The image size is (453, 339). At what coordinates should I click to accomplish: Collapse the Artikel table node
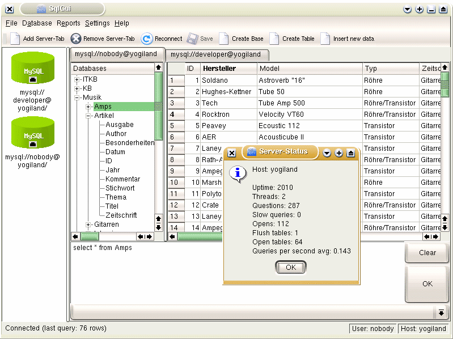(88, 116)
